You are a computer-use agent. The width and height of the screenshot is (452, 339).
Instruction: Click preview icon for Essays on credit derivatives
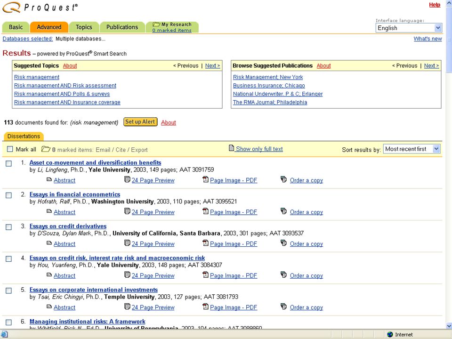[x=127, y=243]
